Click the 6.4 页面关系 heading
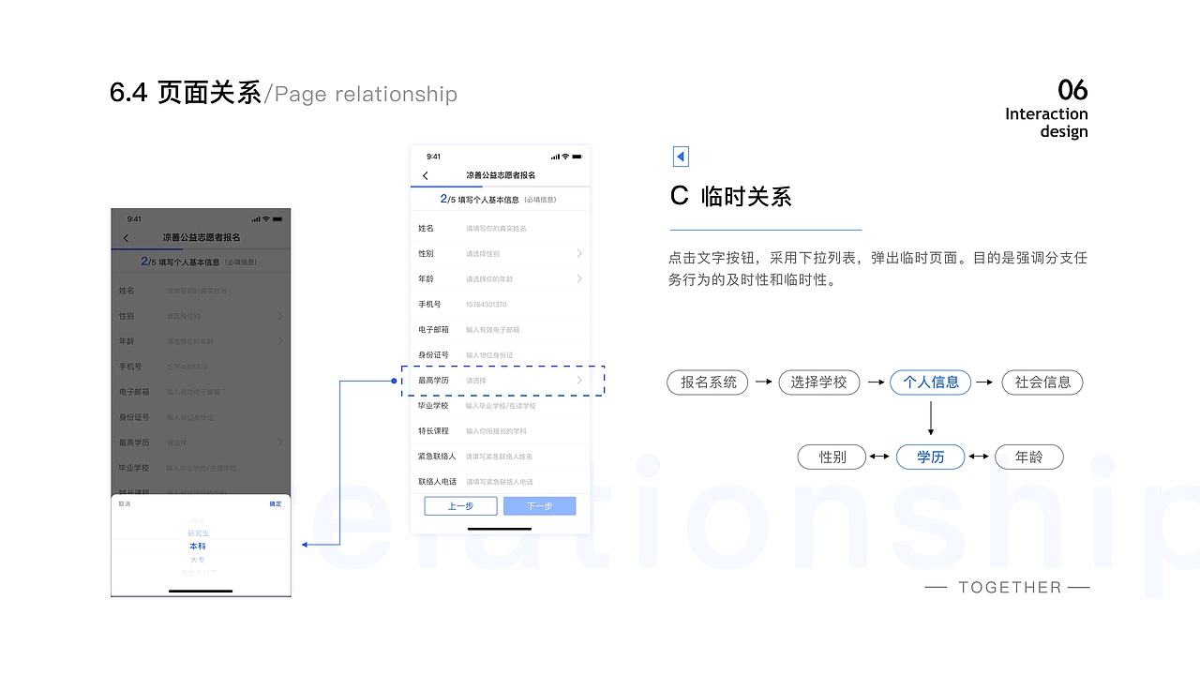1200x675 pixels. [186, 93]
